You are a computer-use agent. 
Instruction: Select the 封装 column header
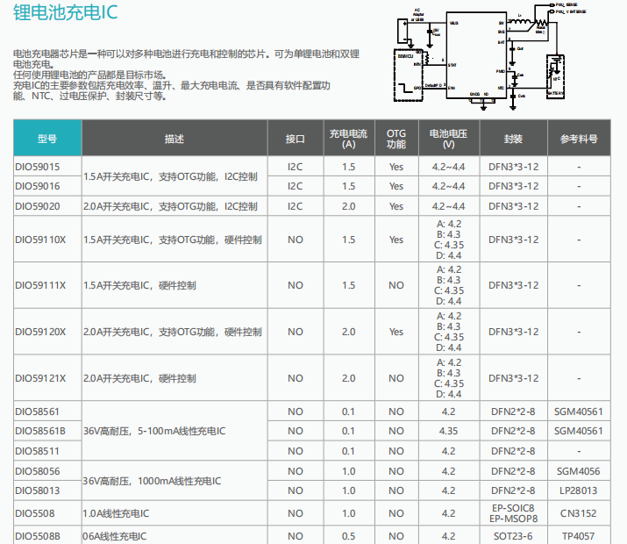(513, 139)
